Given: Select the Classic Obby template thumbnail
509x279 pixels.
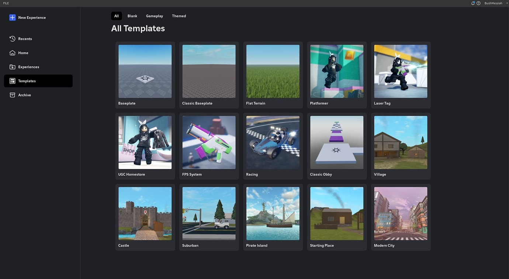Looking at the screenshot, I should (337, 142).
